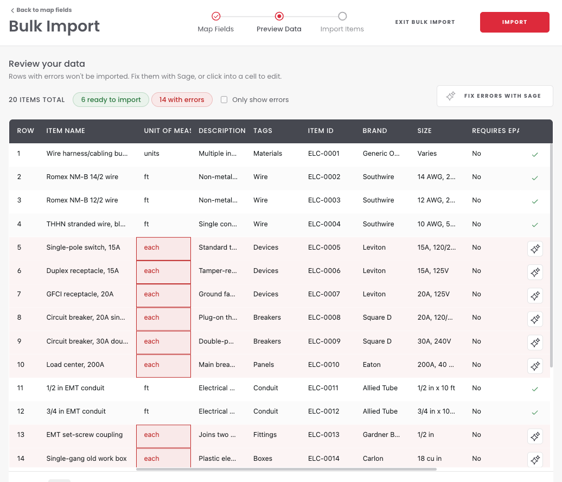Viewport: 562px width, 482px height.
Task: Edit error cell 'each' for GFCI receptacle
Action: click(x=163, y=295)
